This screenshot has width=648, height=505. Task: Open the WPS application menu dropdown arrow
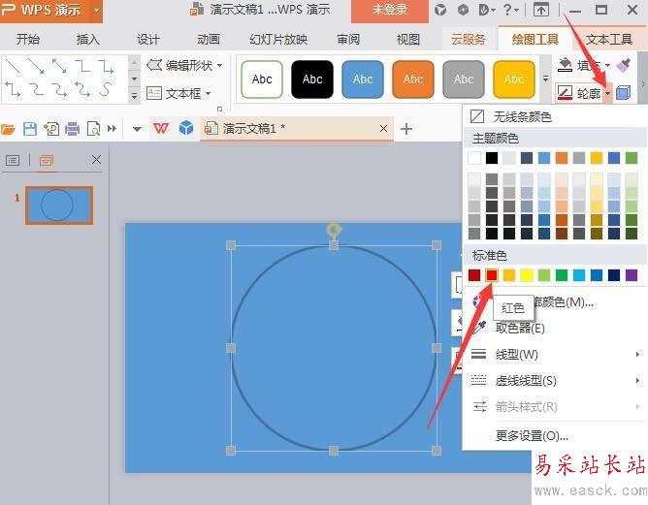[x=97, y=10]
